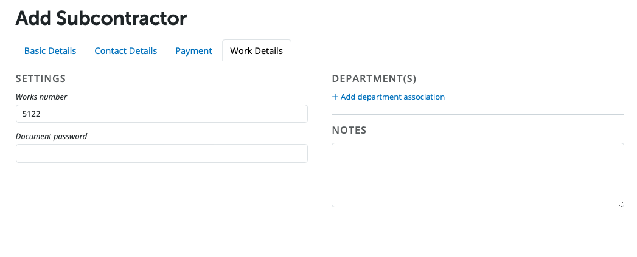Click the plus icon beside Add department association

[335, 97]
